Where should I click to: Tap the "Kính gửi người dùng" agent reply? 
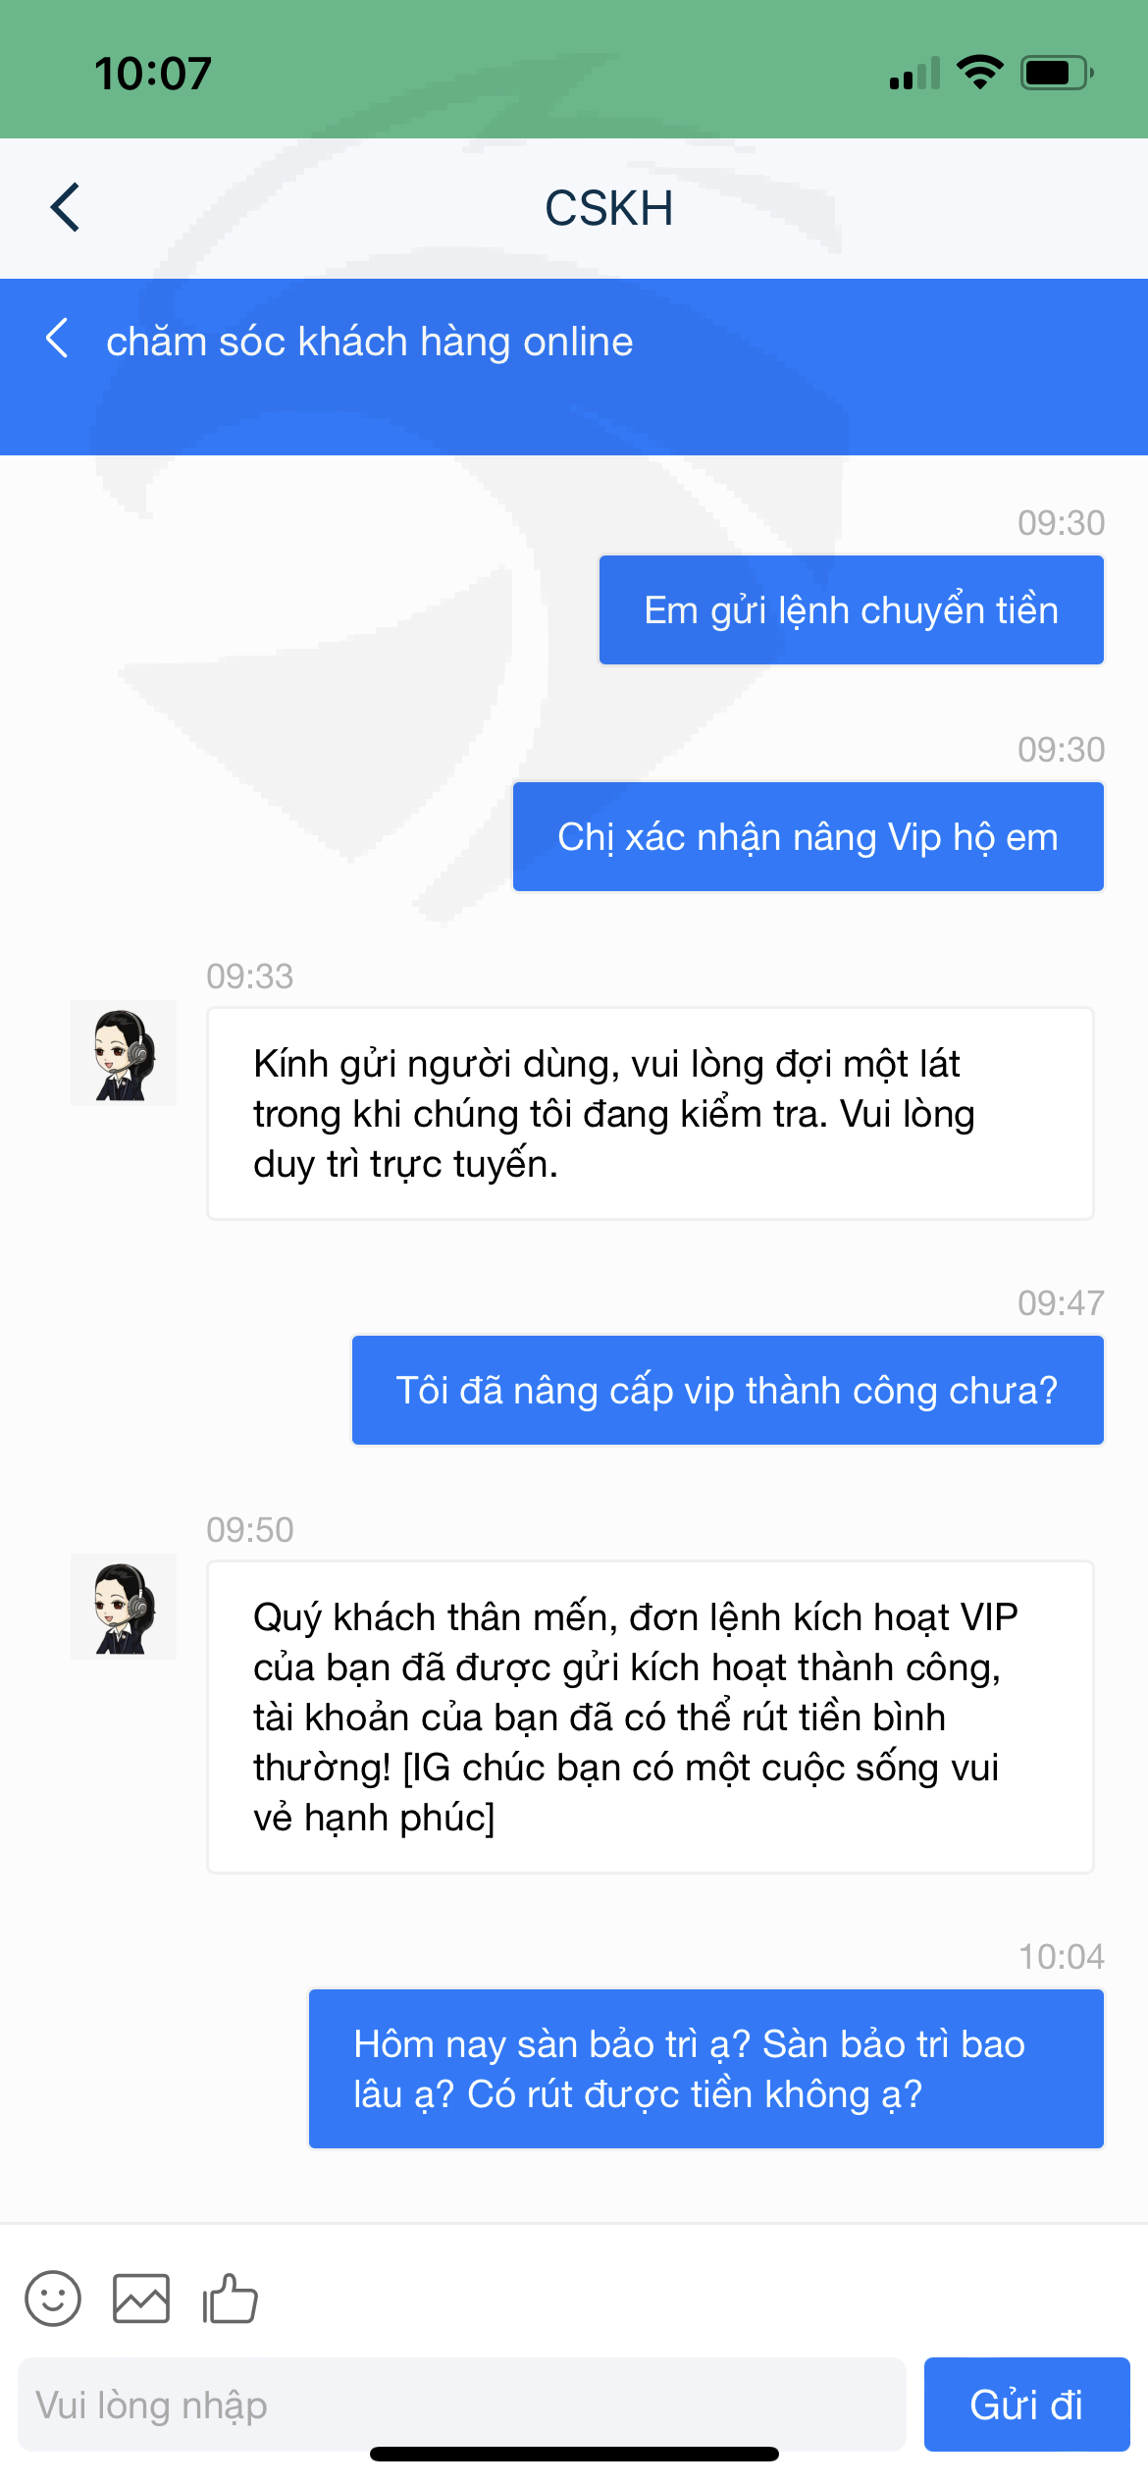point(650,1114)
